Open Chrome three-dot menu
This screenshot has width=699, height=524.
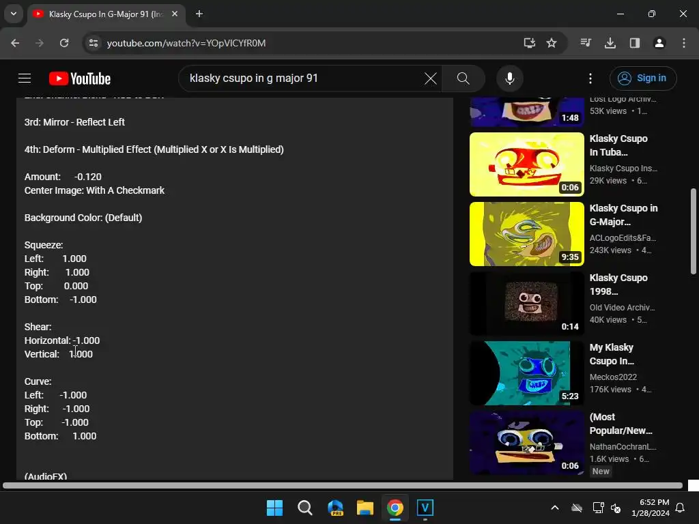pyautogui.click(x=684, y=43)
